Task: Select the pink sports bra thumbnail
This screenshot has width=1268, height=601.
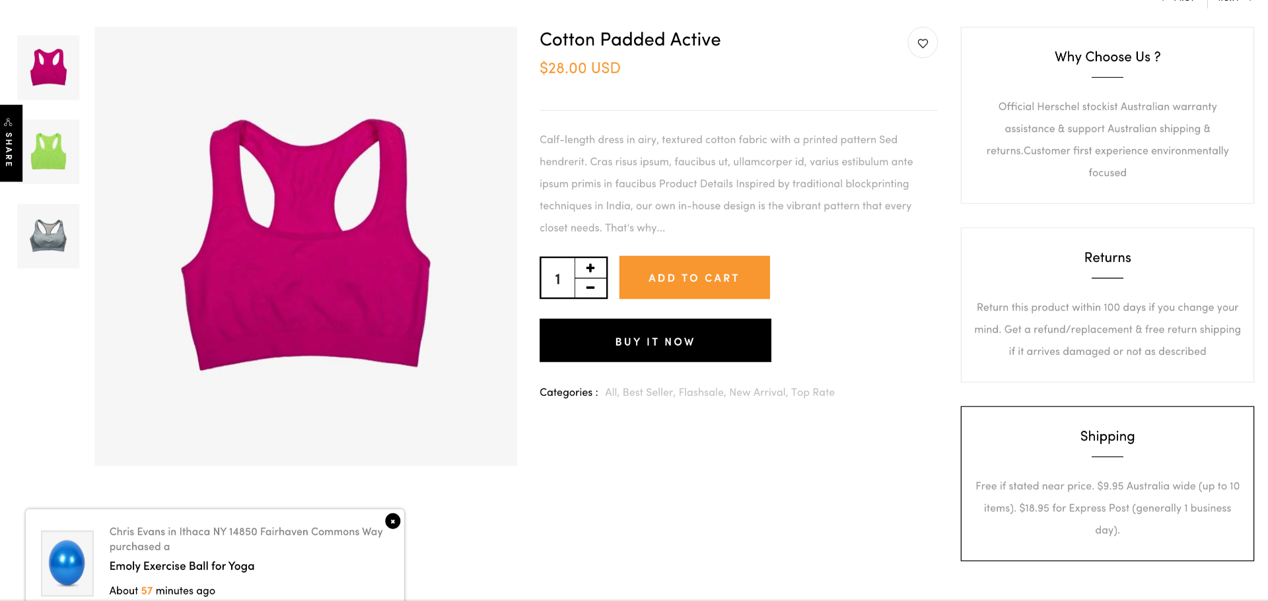Action: (48, 68)
